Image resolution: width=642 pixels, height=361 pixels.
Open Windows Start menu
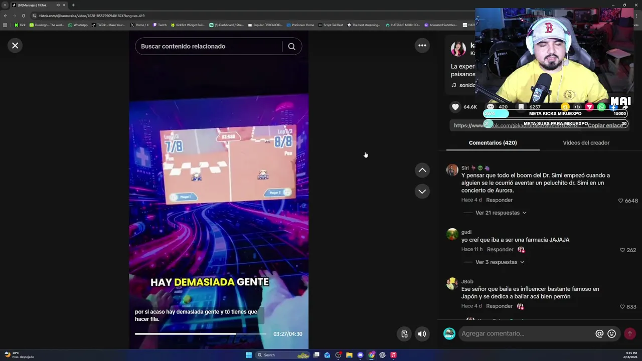point(249,355)
